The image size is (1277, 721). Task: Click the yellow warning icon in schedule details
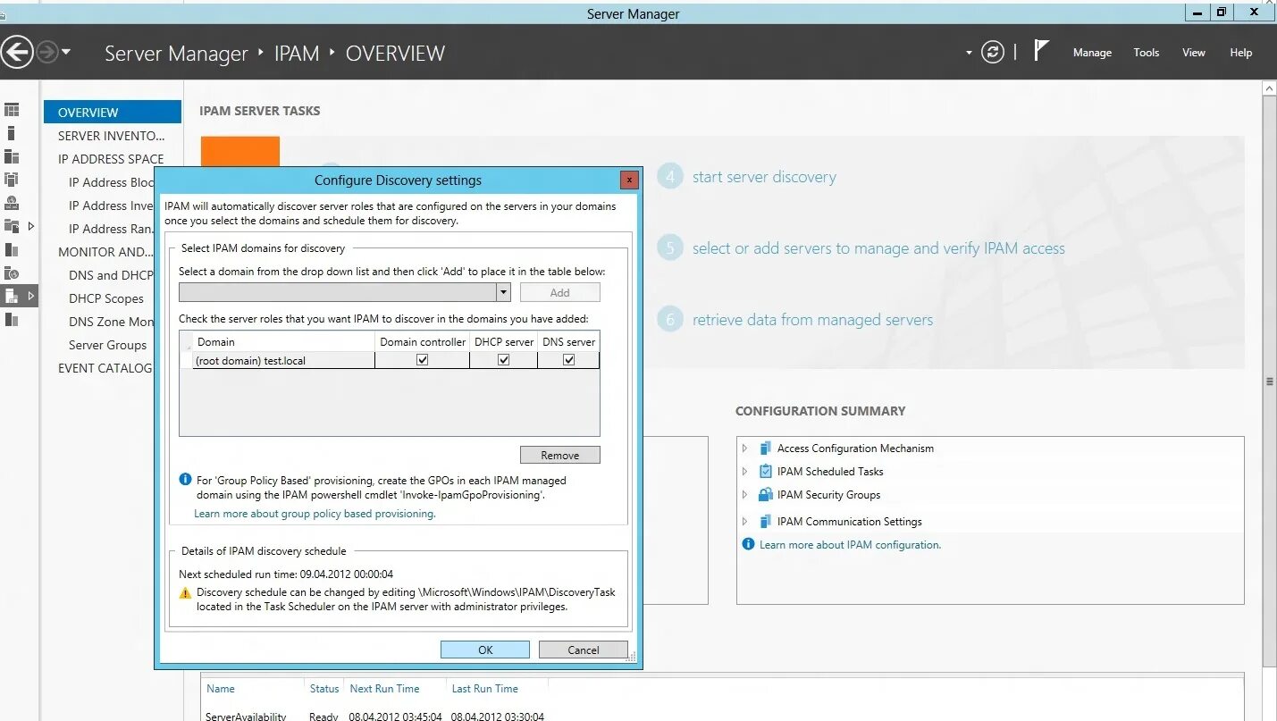point(185,592)
